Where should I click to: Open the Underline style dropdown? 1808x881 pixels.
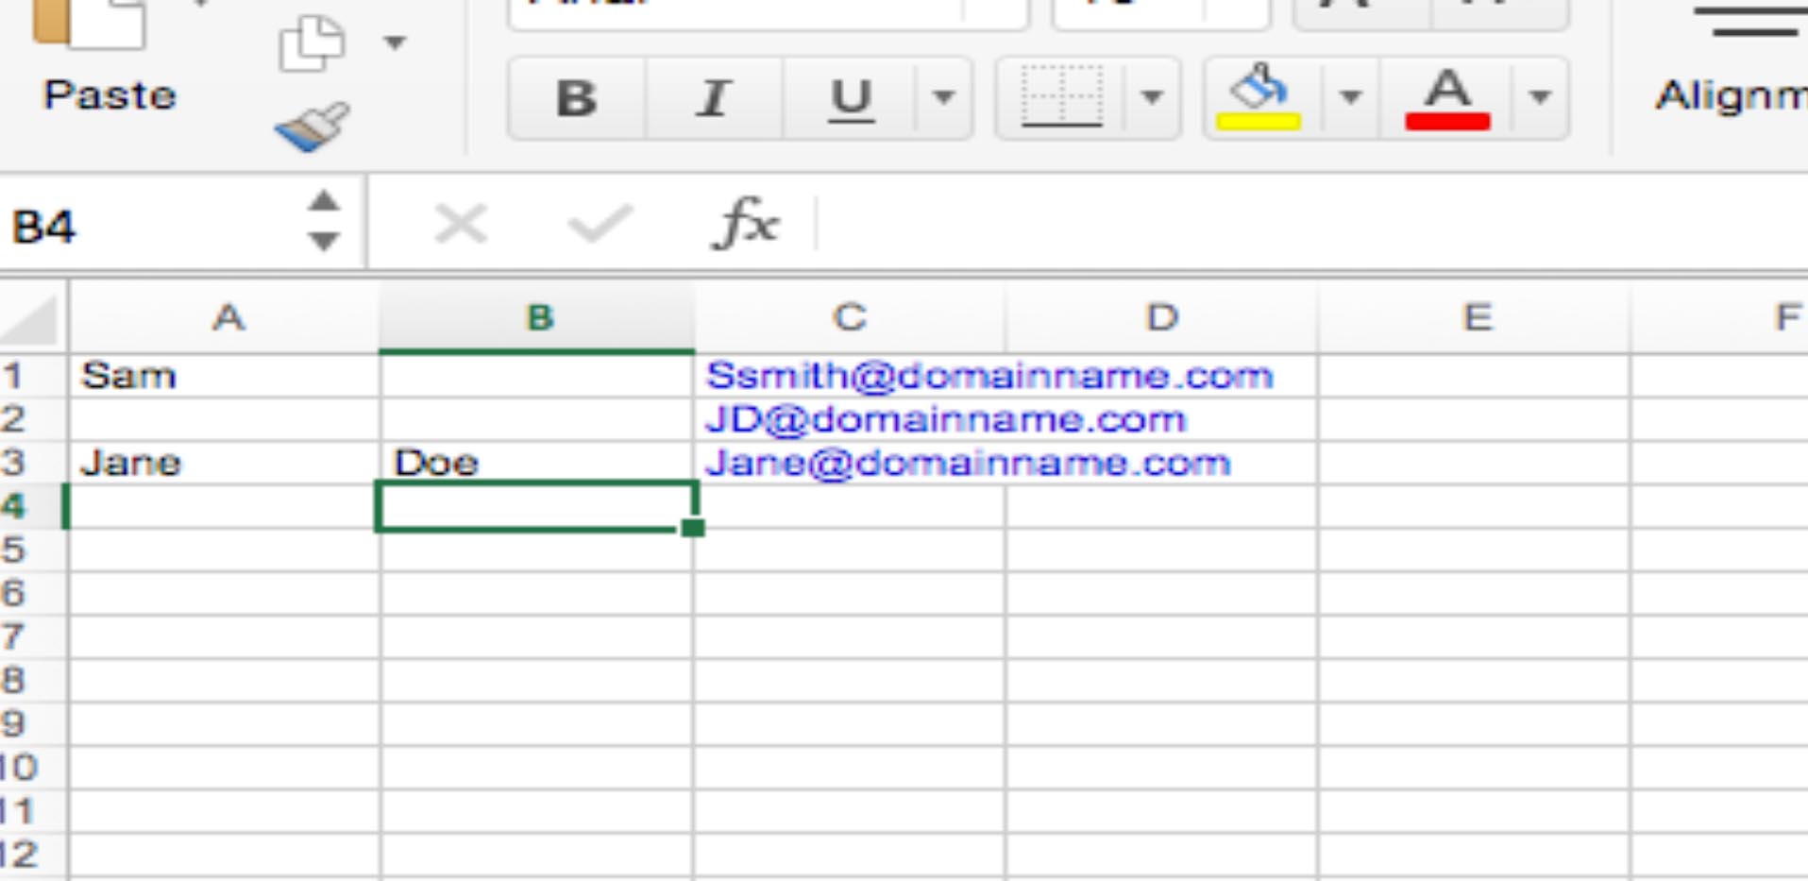pyautogui.click(x=943, y=97)
